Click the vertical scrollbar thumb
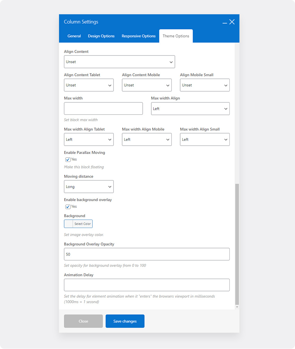295x349 pixels. (x=237, y=244)
